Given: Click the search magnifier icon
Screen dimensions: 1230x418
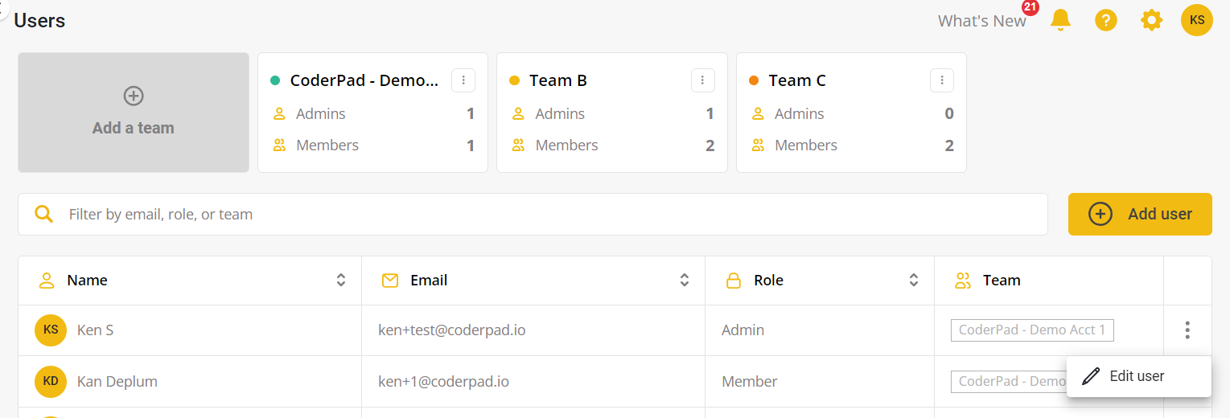Looking at the screenshot, I should point(44,214).
